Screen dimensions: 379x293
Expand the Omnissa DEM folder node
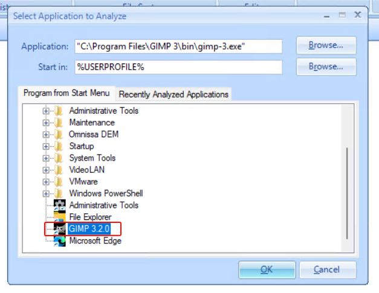[46, 135]
